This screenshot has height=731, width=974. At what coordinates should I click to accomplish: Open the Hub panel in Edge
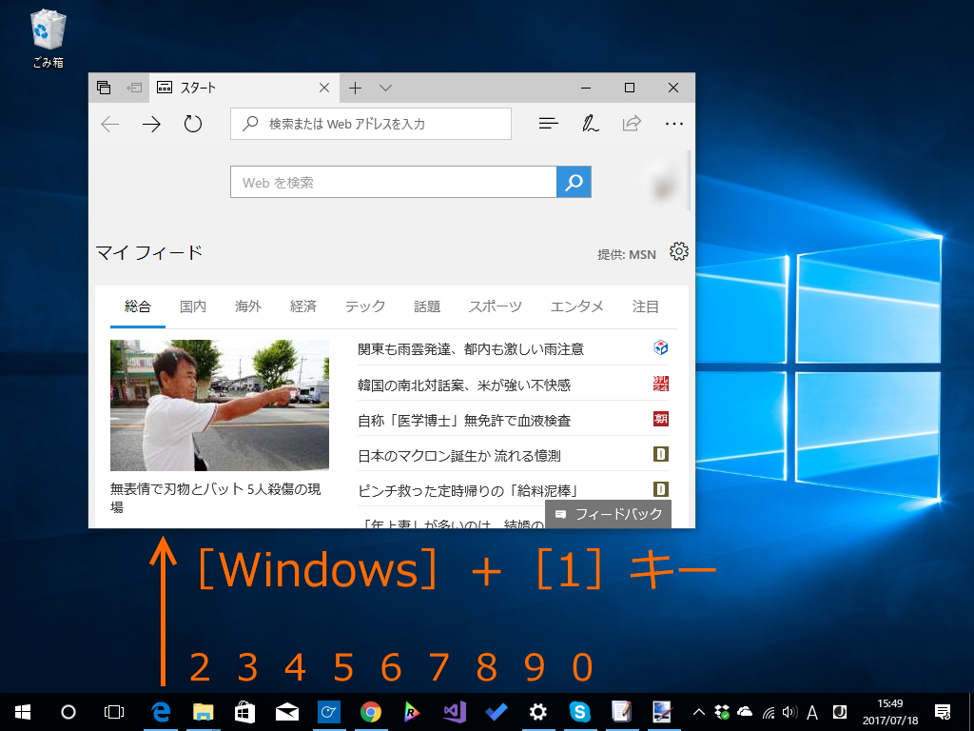point(547,124)
